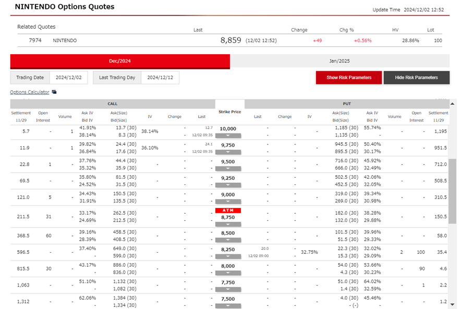
Task: Click the put settlement value 508.5
Action: 441,181
